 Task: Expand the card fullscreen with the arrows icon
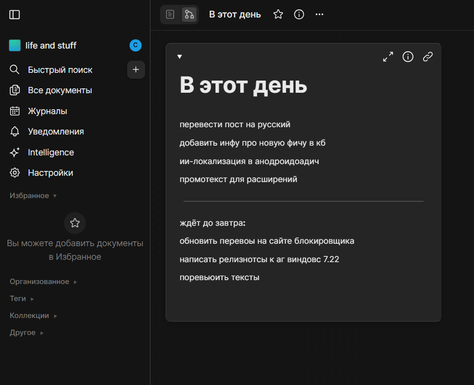(388, 57)
